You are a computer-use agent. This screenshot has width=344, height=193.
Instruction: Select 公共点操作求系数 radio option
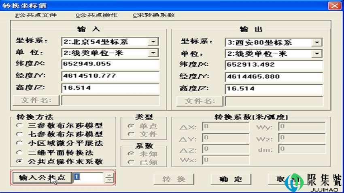coord(19,162)
